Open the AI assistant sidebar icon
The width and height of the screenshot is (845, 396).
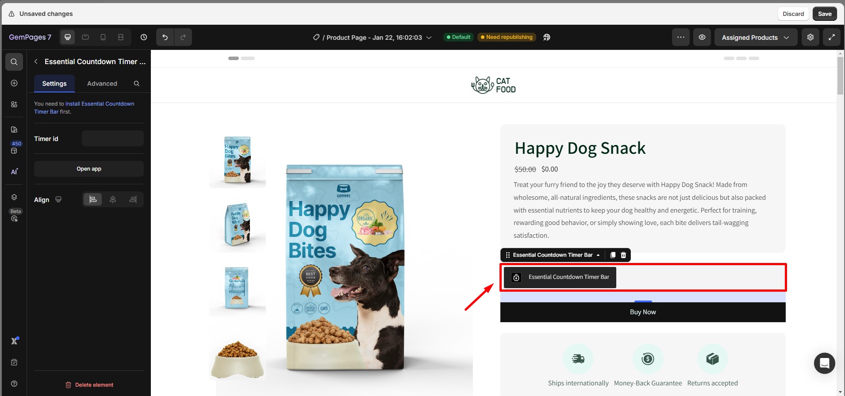[x=14, y=171]
